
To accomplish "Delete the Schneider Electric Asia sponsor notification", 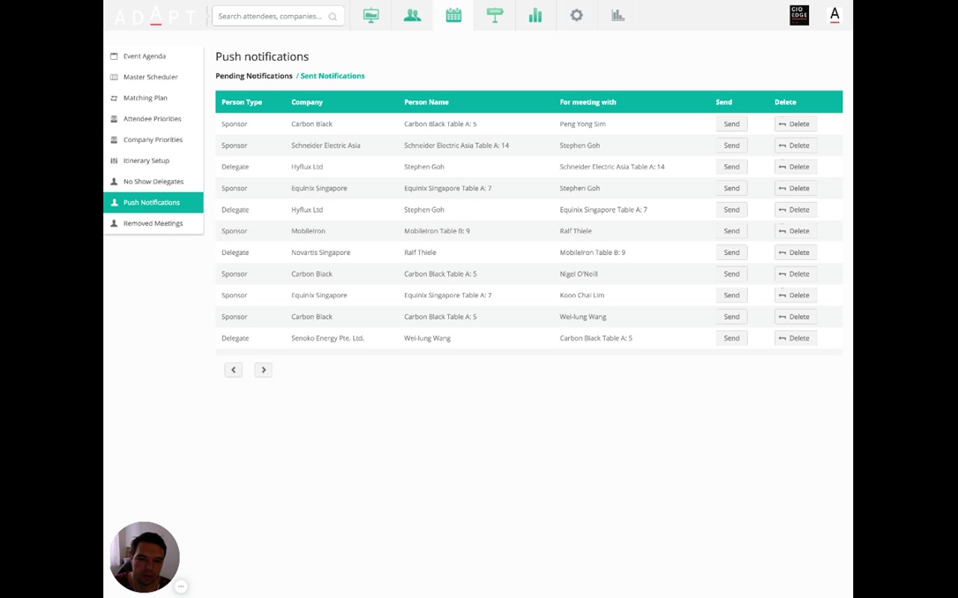I will coord(796,146).
